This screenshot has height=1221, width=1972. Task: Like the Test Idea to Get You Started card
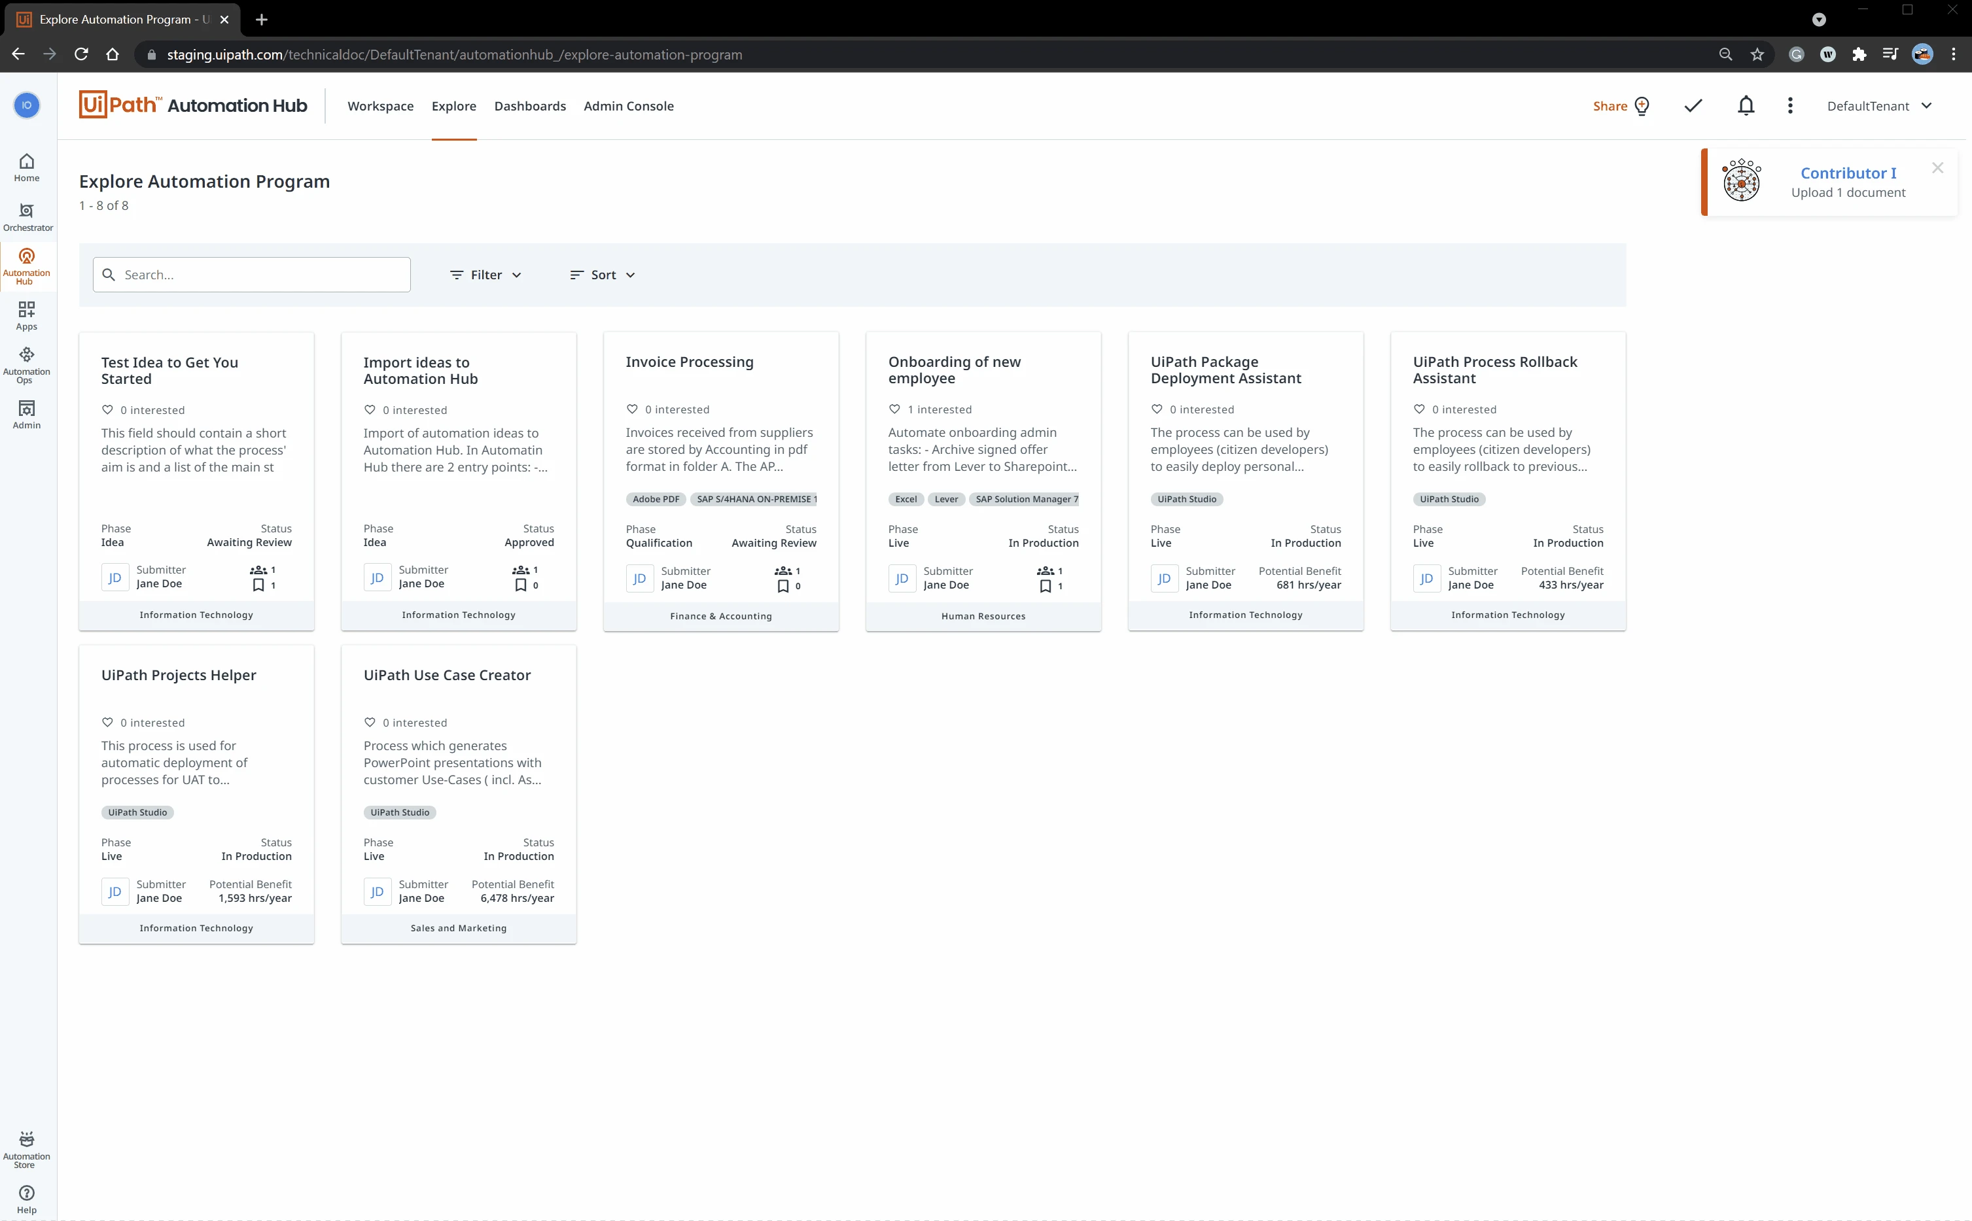click(107, 409)
